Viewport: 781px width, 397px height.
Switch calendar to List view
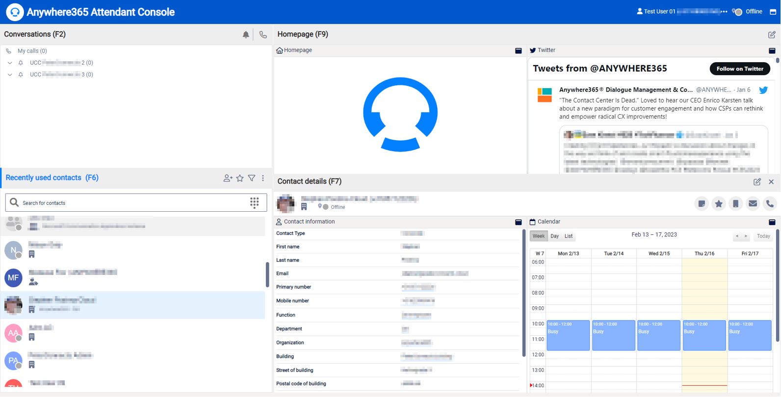pos(569,236)
